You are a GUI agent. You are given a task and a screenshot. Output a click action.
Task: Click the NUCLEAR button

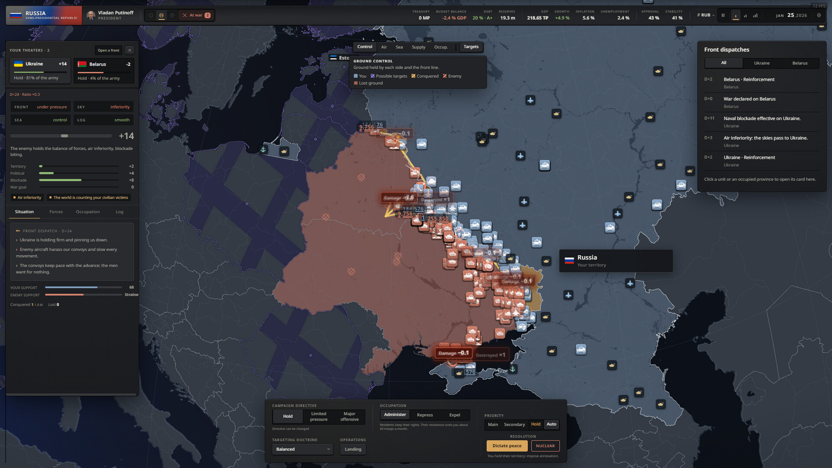pos(545,446)
